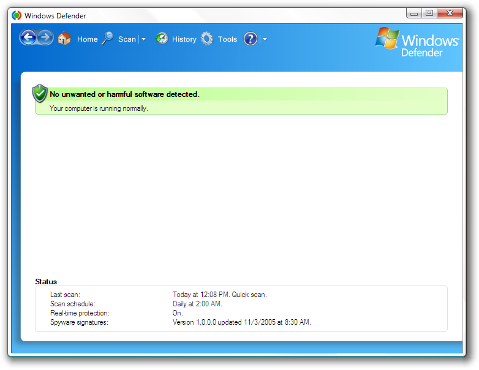This screenshot has height=370, width=479.
Task: Open the Home page label
Action: 88,39
